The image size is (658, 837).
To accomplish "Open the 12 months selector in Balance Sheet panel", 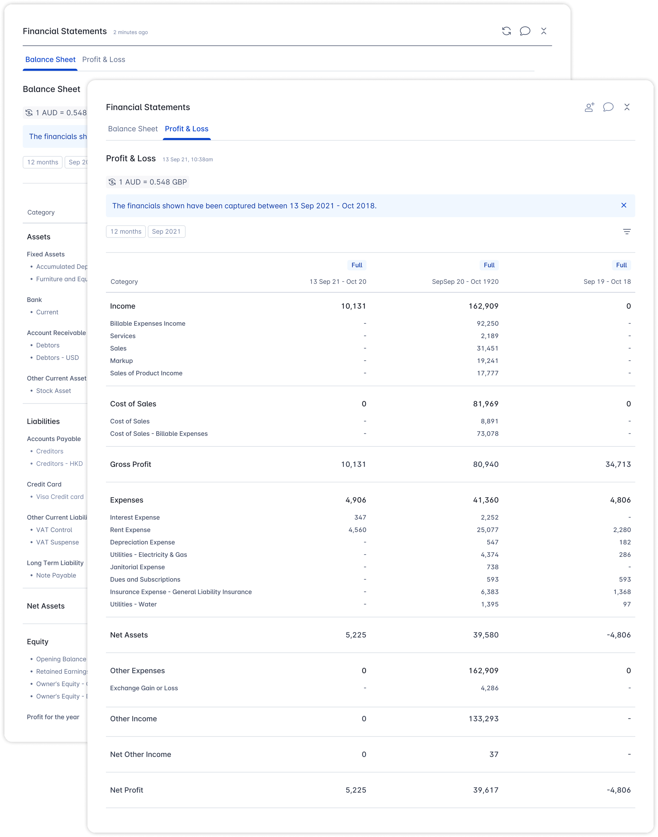I will tap(42, 162).
